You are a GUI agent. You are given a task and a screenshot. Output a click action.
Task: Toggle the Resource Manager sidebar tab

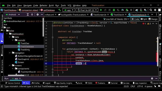tap(2, 22)
